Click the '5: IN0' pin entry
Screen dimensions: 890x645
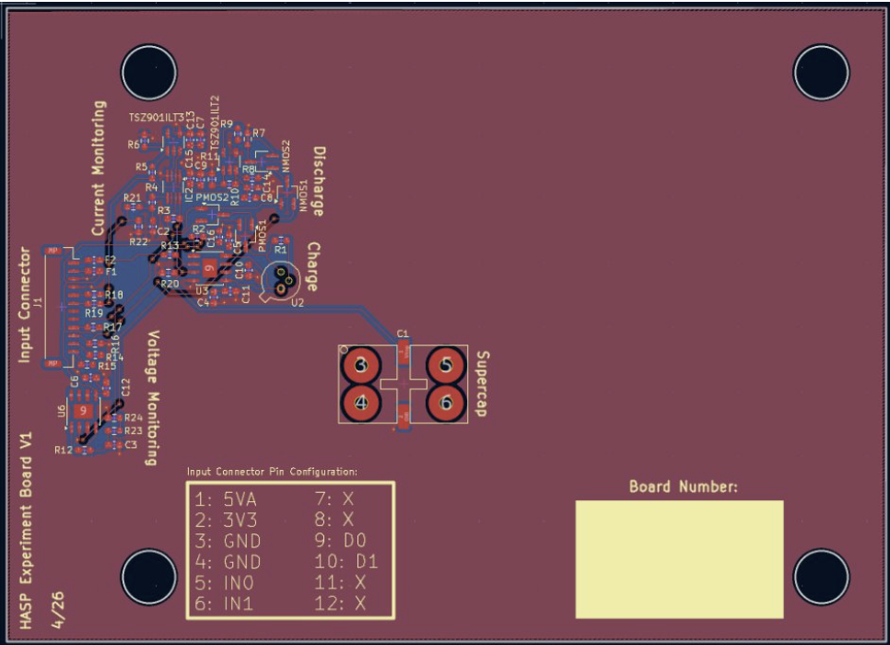(x=224, y=583)
